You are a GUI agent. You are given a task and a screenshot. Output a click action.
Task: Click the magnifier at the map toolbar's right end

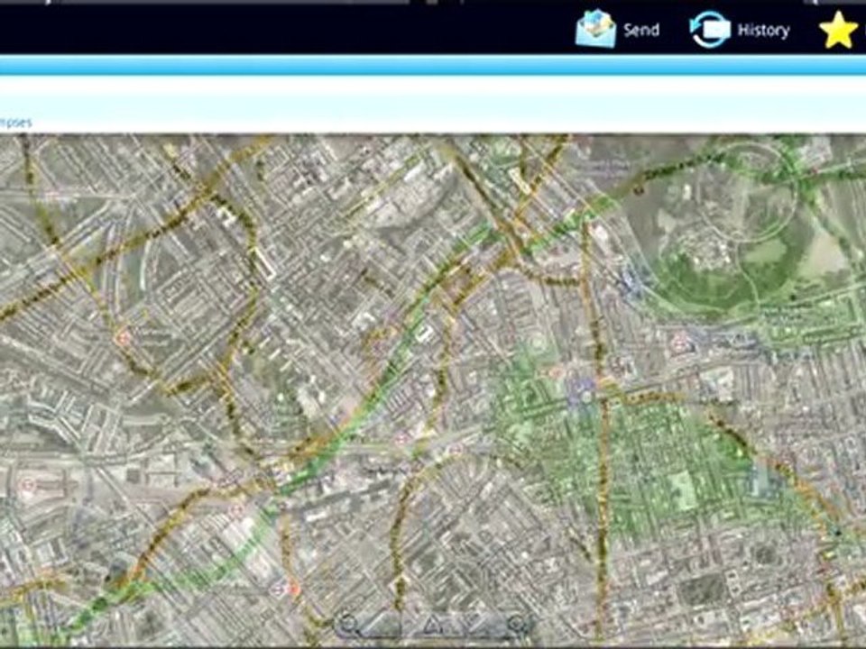click(517, 626)
